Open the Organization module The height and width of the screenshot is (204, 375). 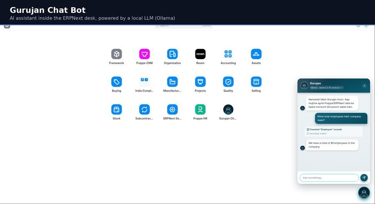tap(172, 54)
